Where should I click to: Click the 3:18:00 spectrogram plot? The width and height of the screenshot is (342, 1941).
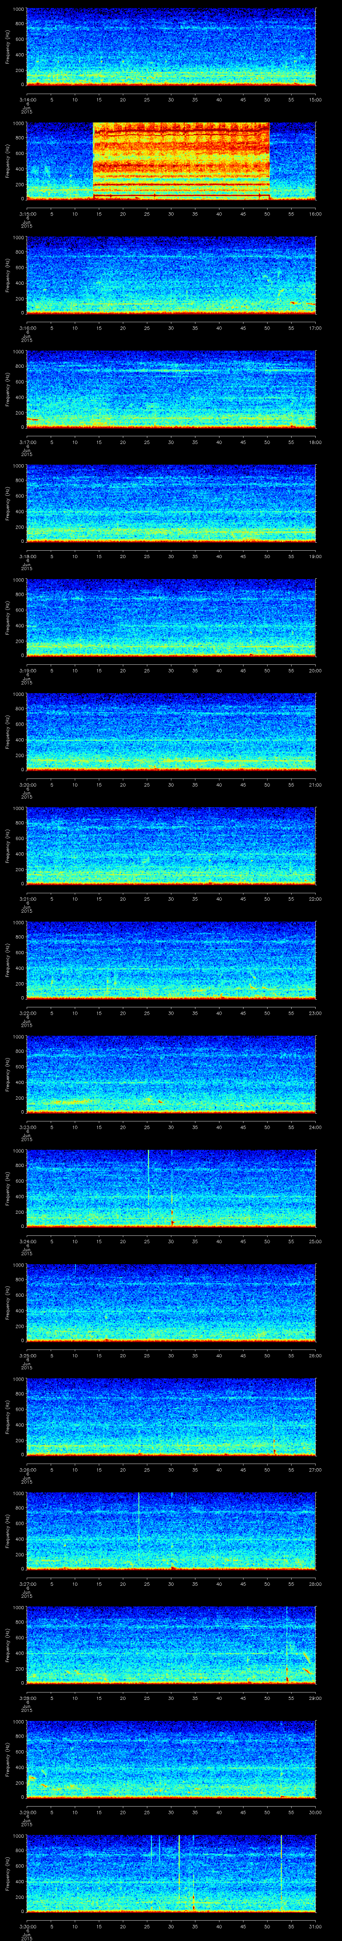click(x=171, y=503)
